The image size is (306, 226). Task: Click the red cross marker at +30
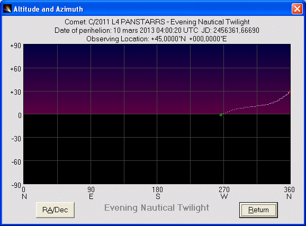coord(289,92)
